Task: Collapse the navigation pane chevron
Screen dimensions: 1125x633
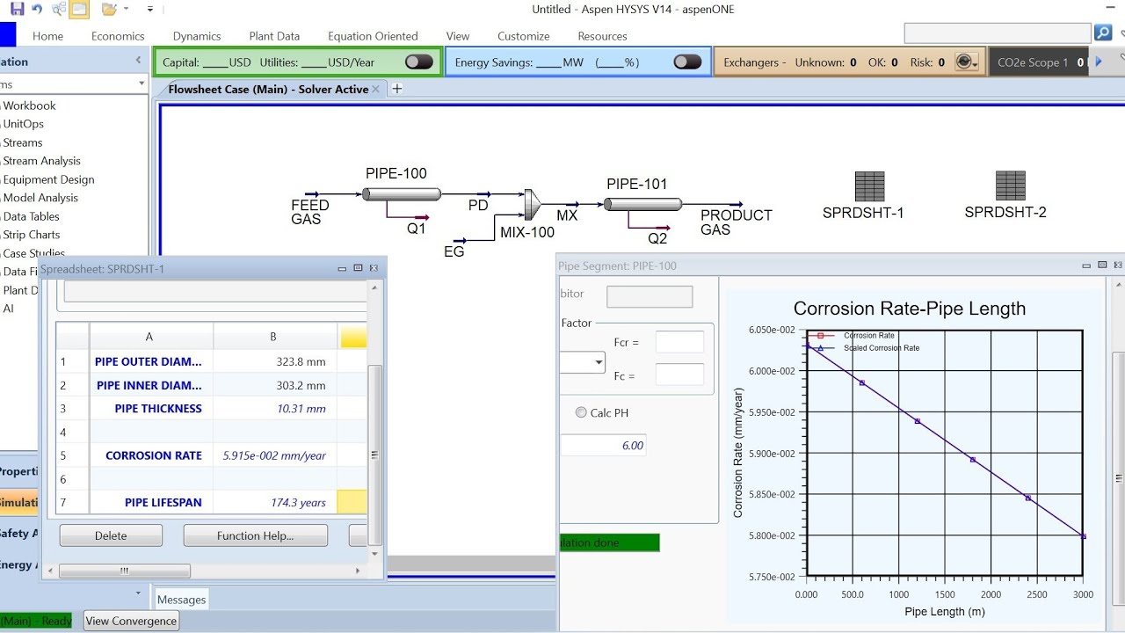Action: click(x=138, y=61)
